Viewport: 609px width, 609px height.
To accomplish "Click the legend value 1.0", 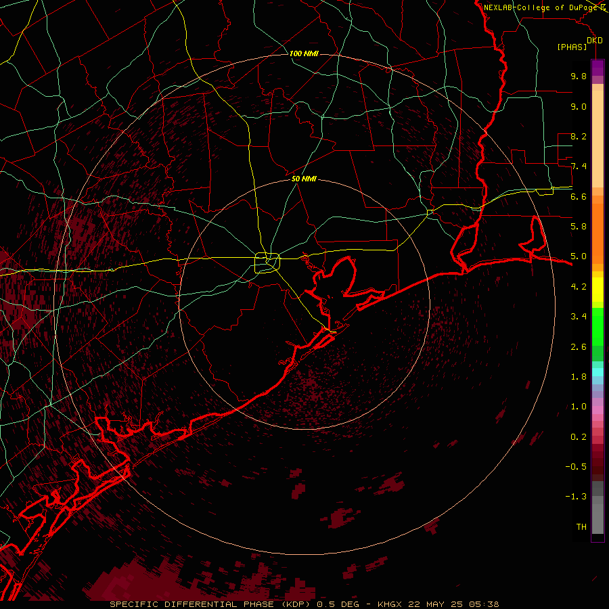I will pos(579,407).
